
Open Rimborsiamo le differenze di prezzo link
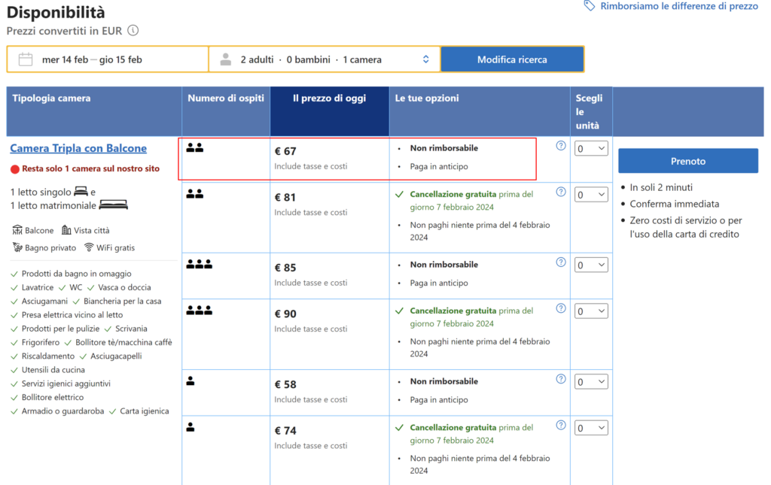pyautogui.click(x=678, y=6)
